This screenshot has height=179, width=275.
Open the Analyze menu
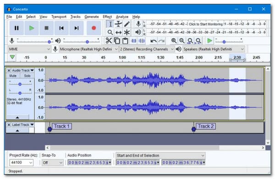(122, 16)
